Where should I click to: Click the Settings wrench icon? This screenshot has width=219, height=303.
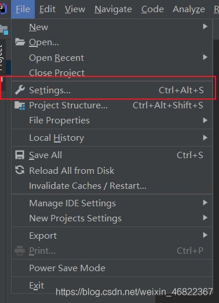tap(20, 90)
